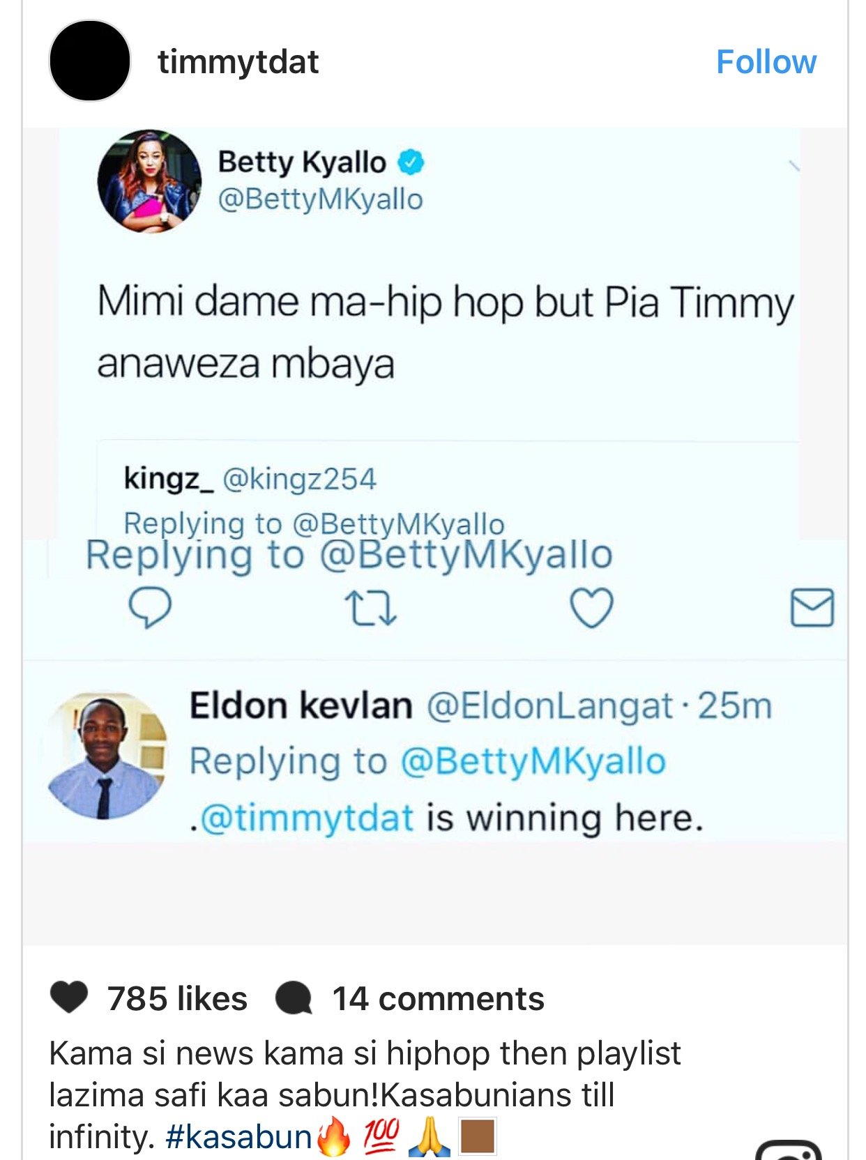Tap the tweet reply speech bubble icon

coord(150,607)
